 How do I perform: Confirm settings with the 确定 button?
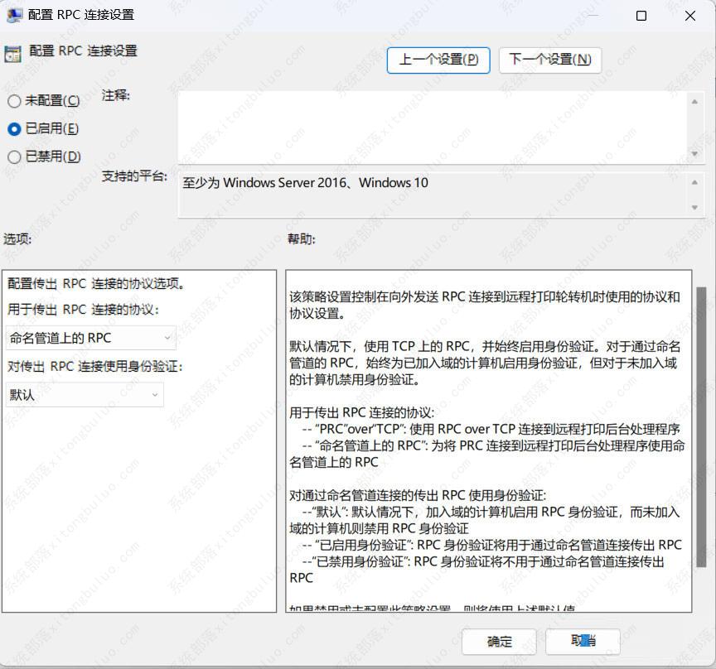point(499,642)
